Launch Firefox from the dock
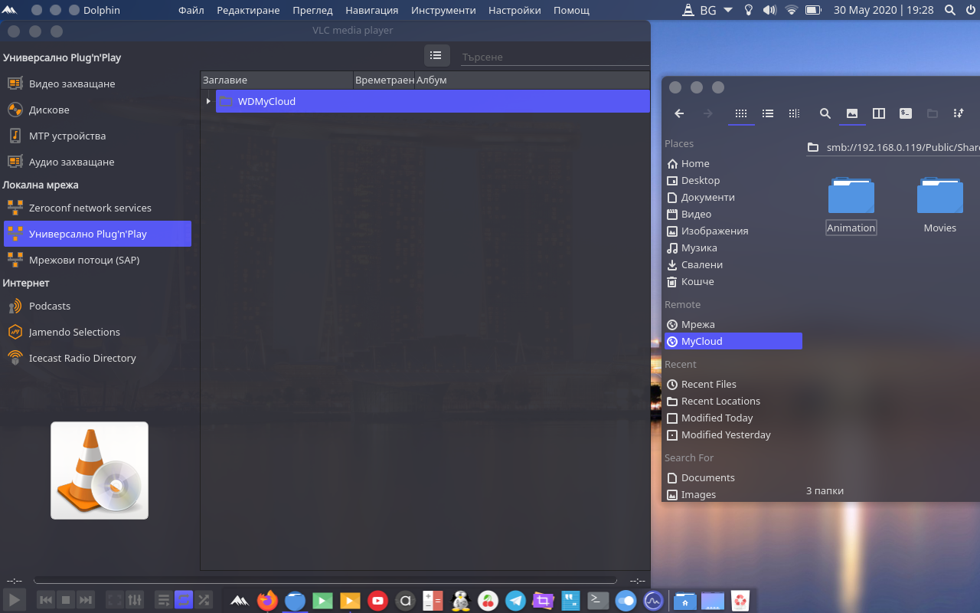 (x=267, y=601)
